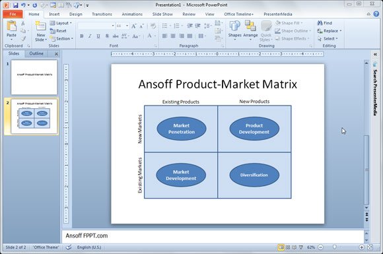Switch to the Outline pane tab
383x254 pixels.
tap(36, 53)
